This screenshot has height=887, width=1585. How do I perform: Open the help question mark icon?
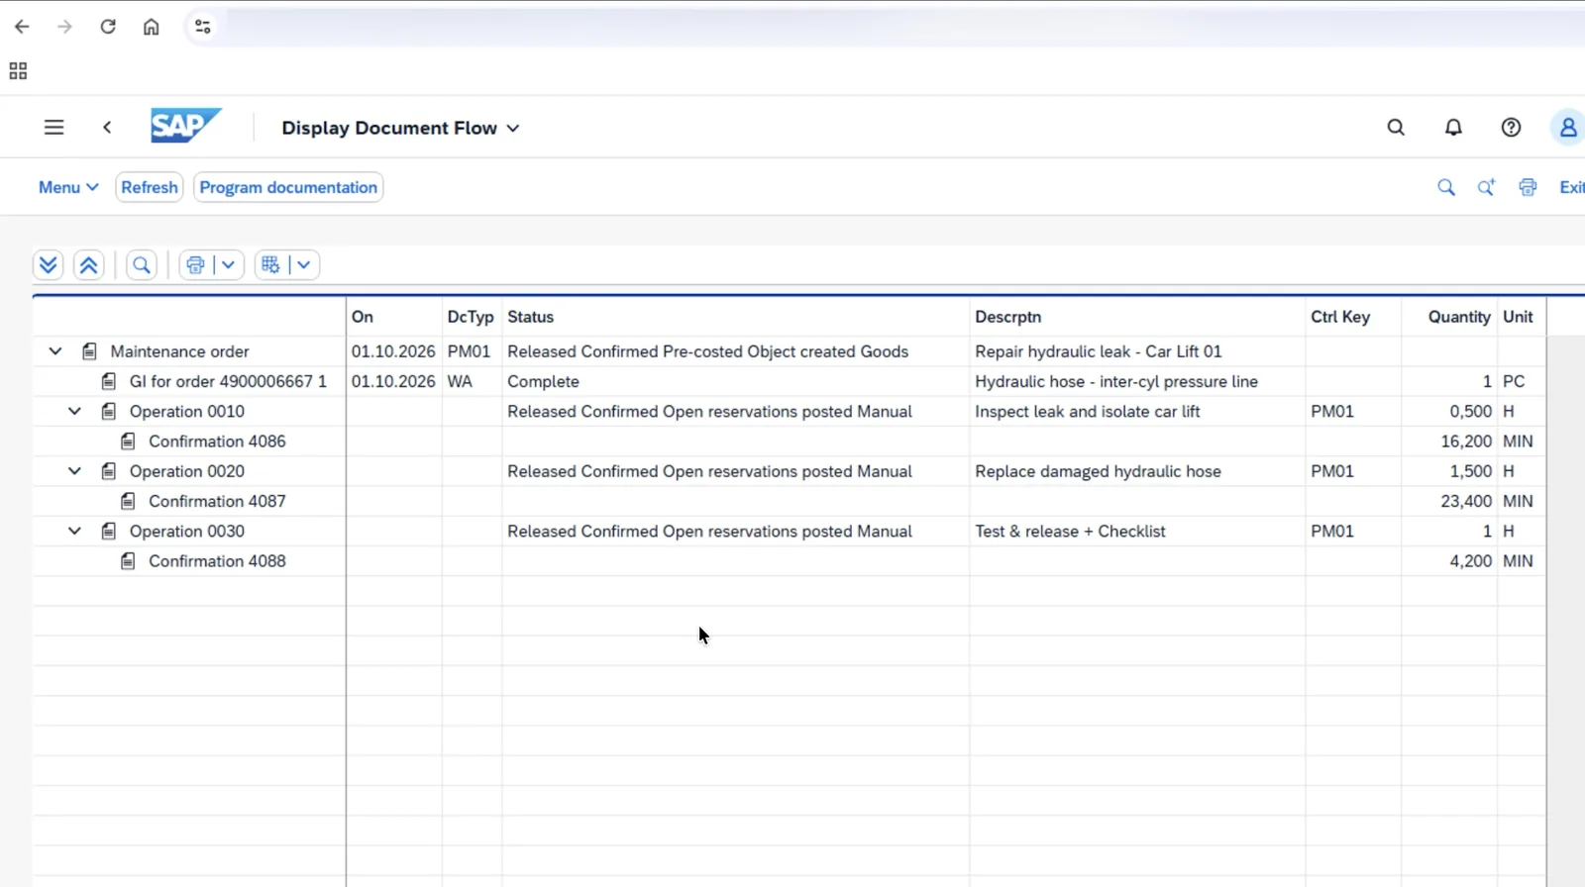(1511, 128)
